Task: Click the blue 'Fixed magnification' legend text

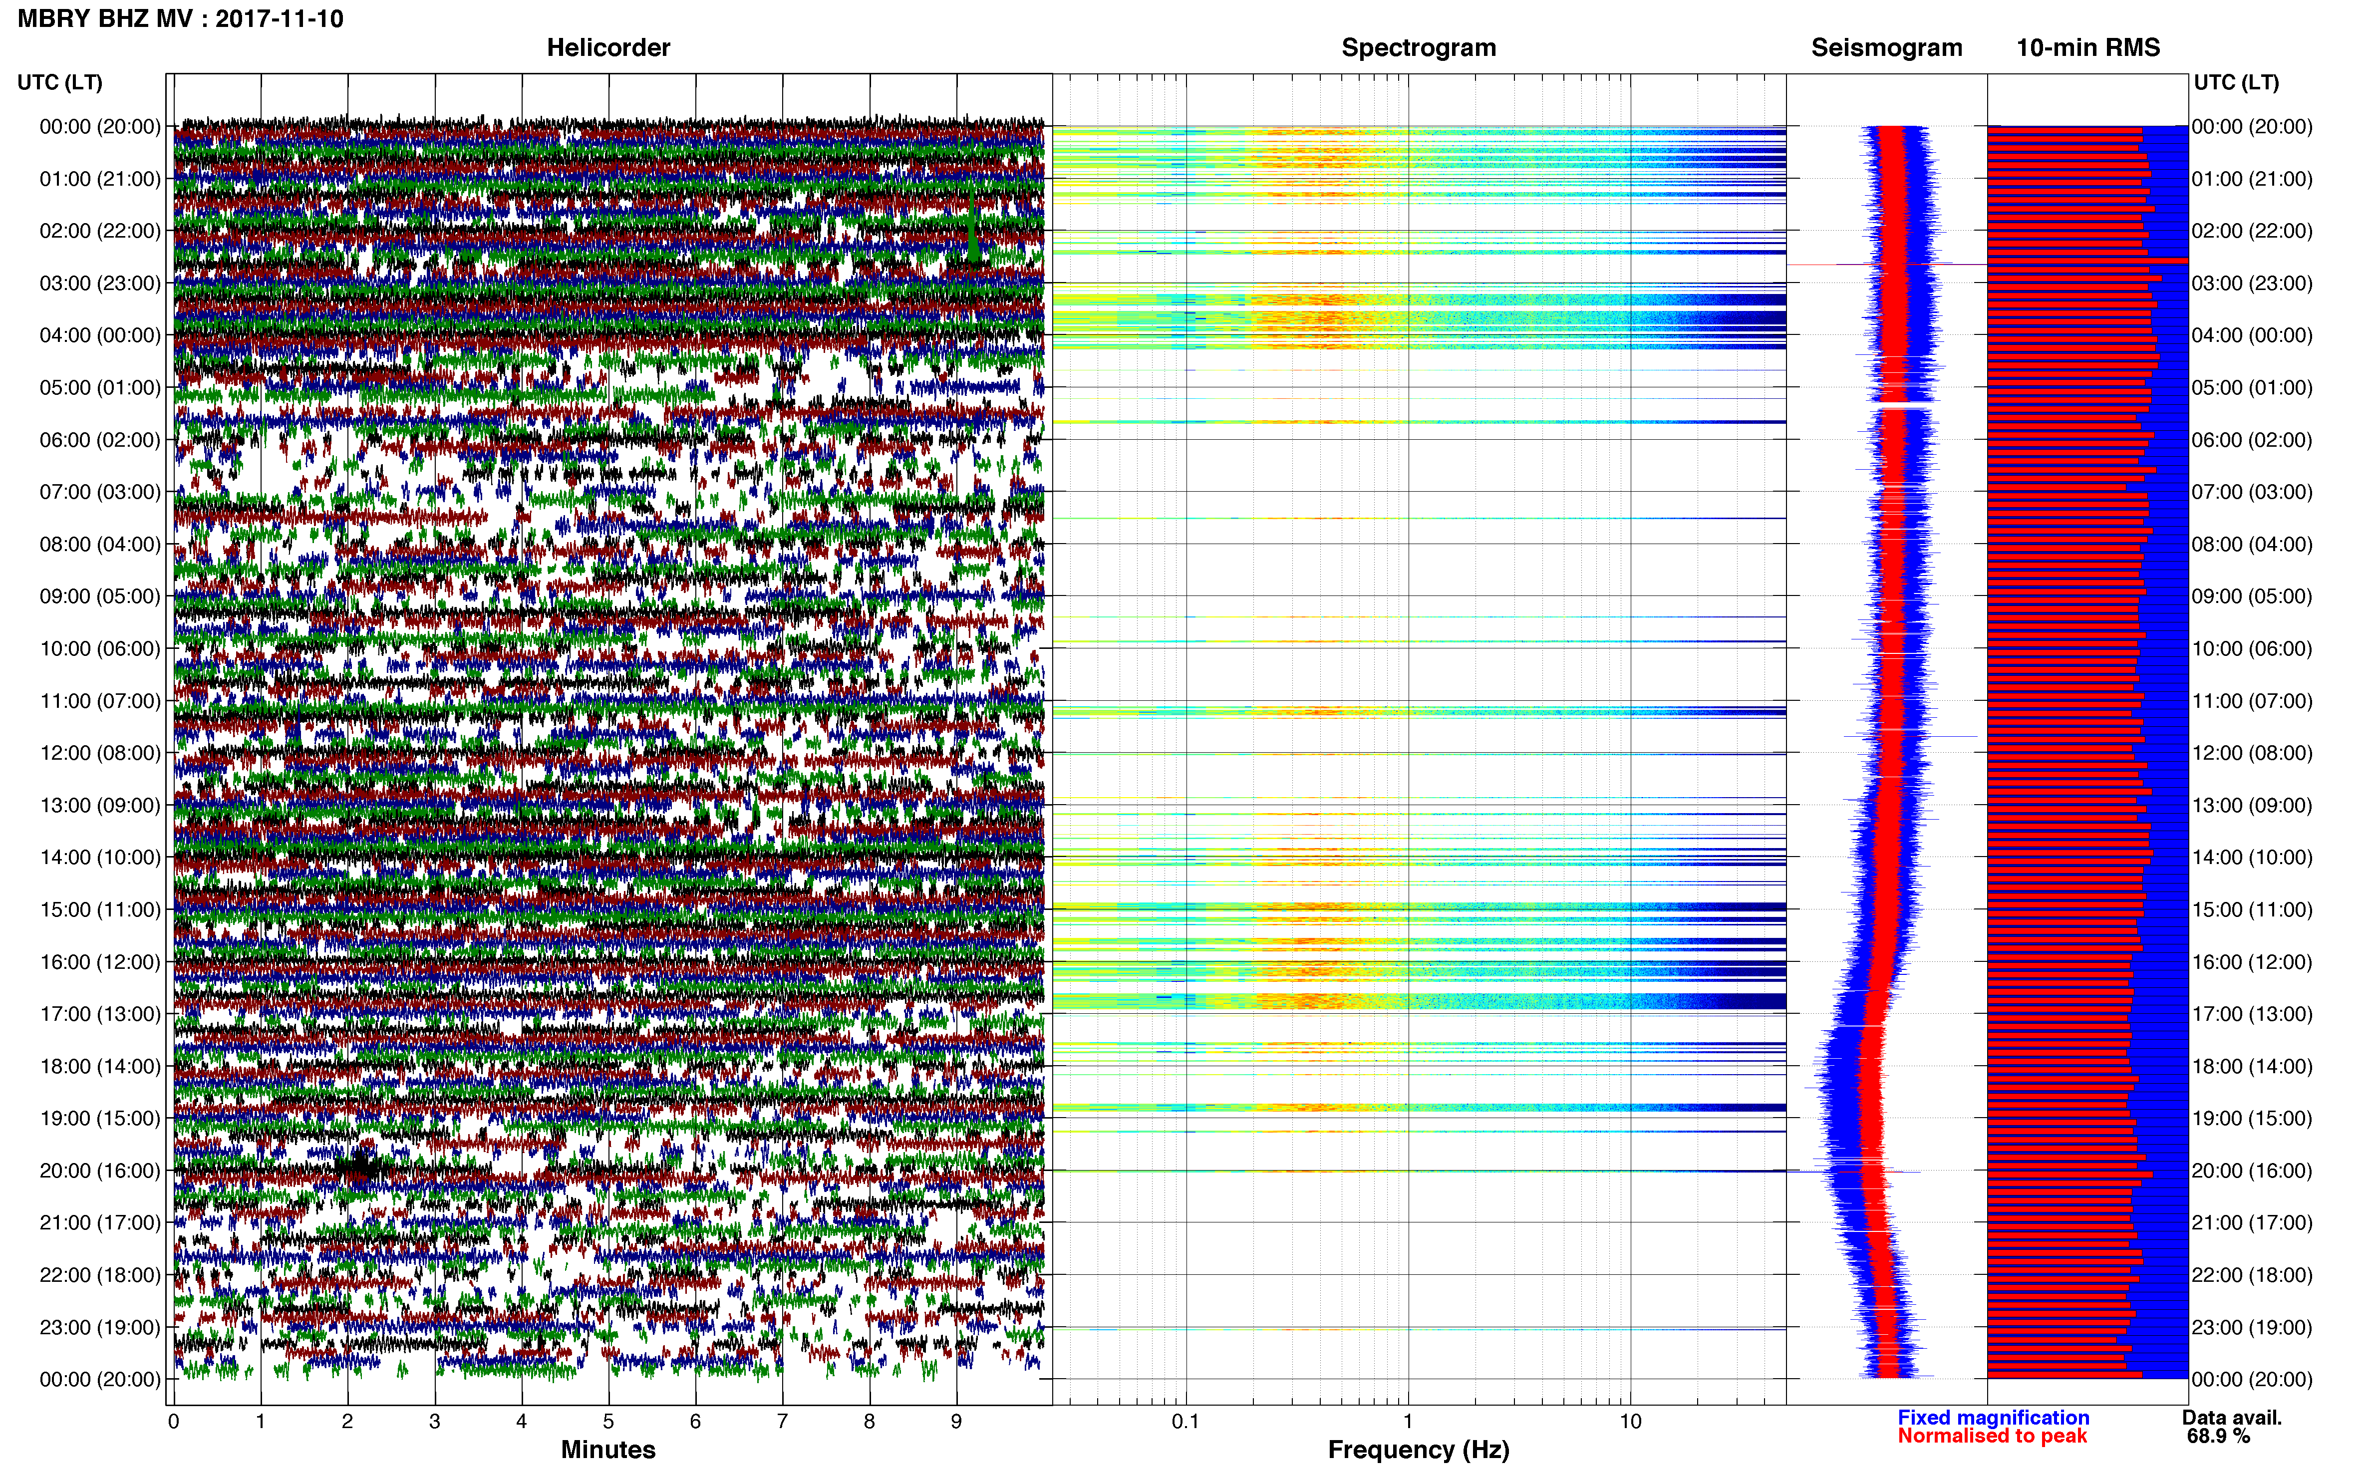Action: click(x=1993, y=1418)
